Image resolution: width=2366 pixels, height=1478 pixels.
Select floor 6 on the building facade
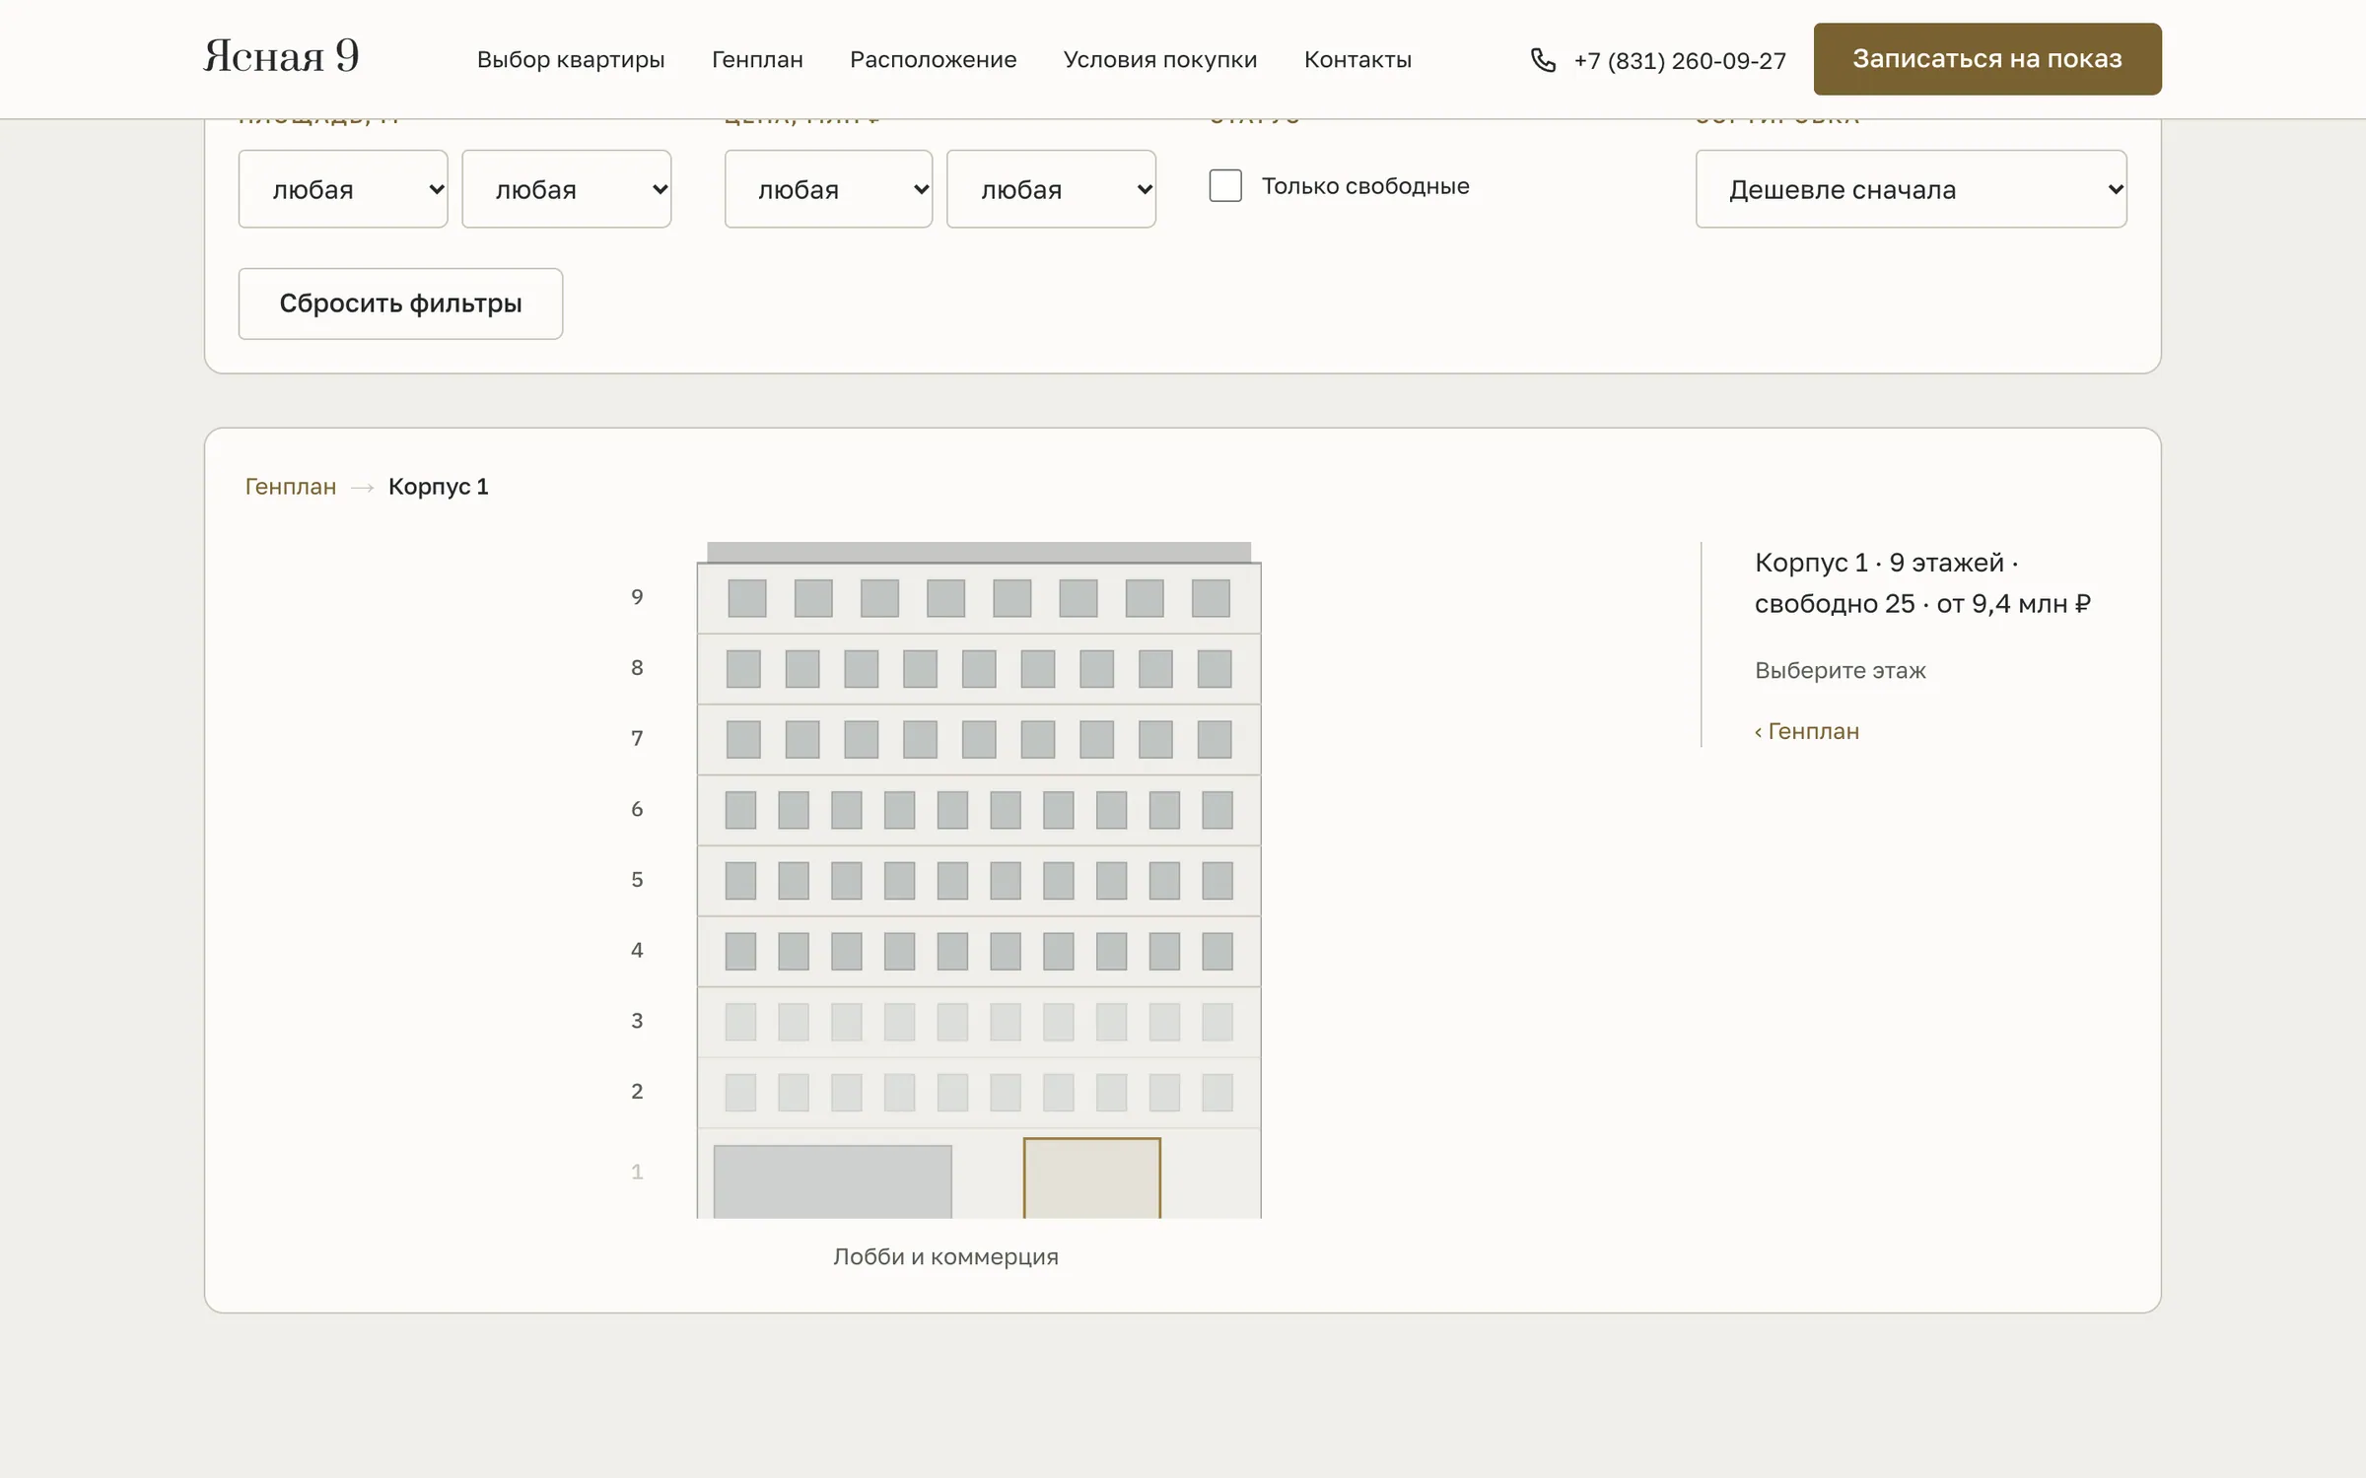(x=979, y=810)
